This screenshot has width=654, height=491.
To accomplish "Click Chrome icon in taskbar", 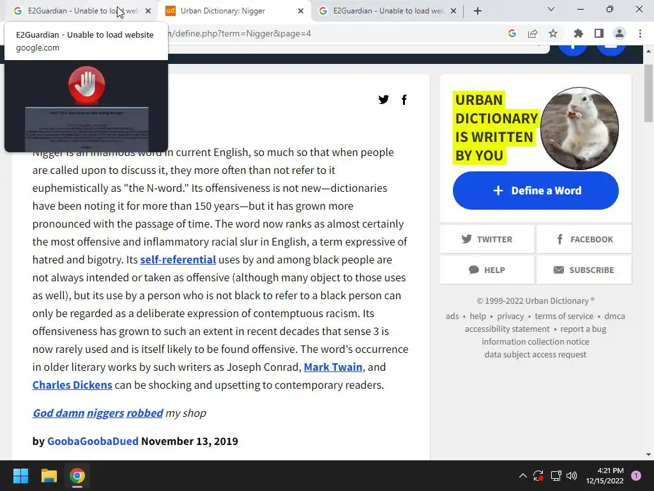I will coord(77,476).
